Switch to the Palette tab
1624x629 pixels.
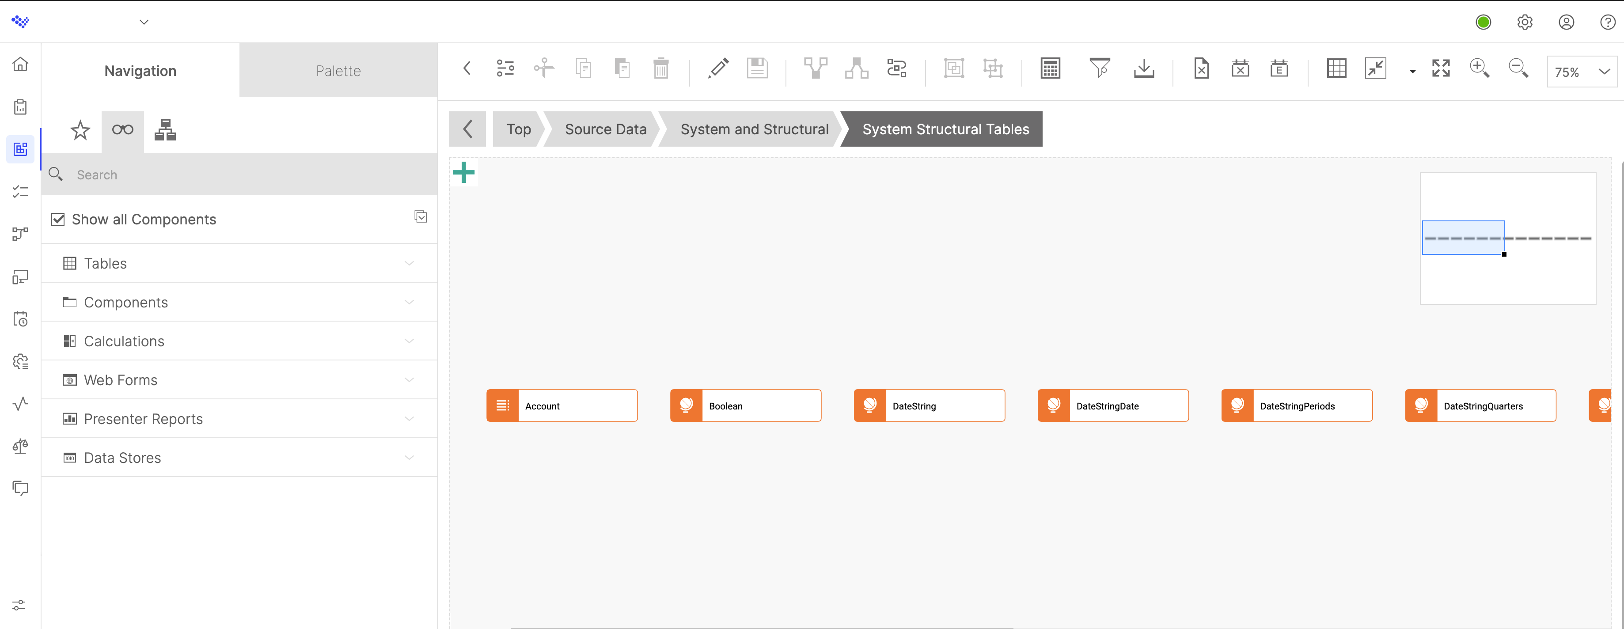point(338,71)
